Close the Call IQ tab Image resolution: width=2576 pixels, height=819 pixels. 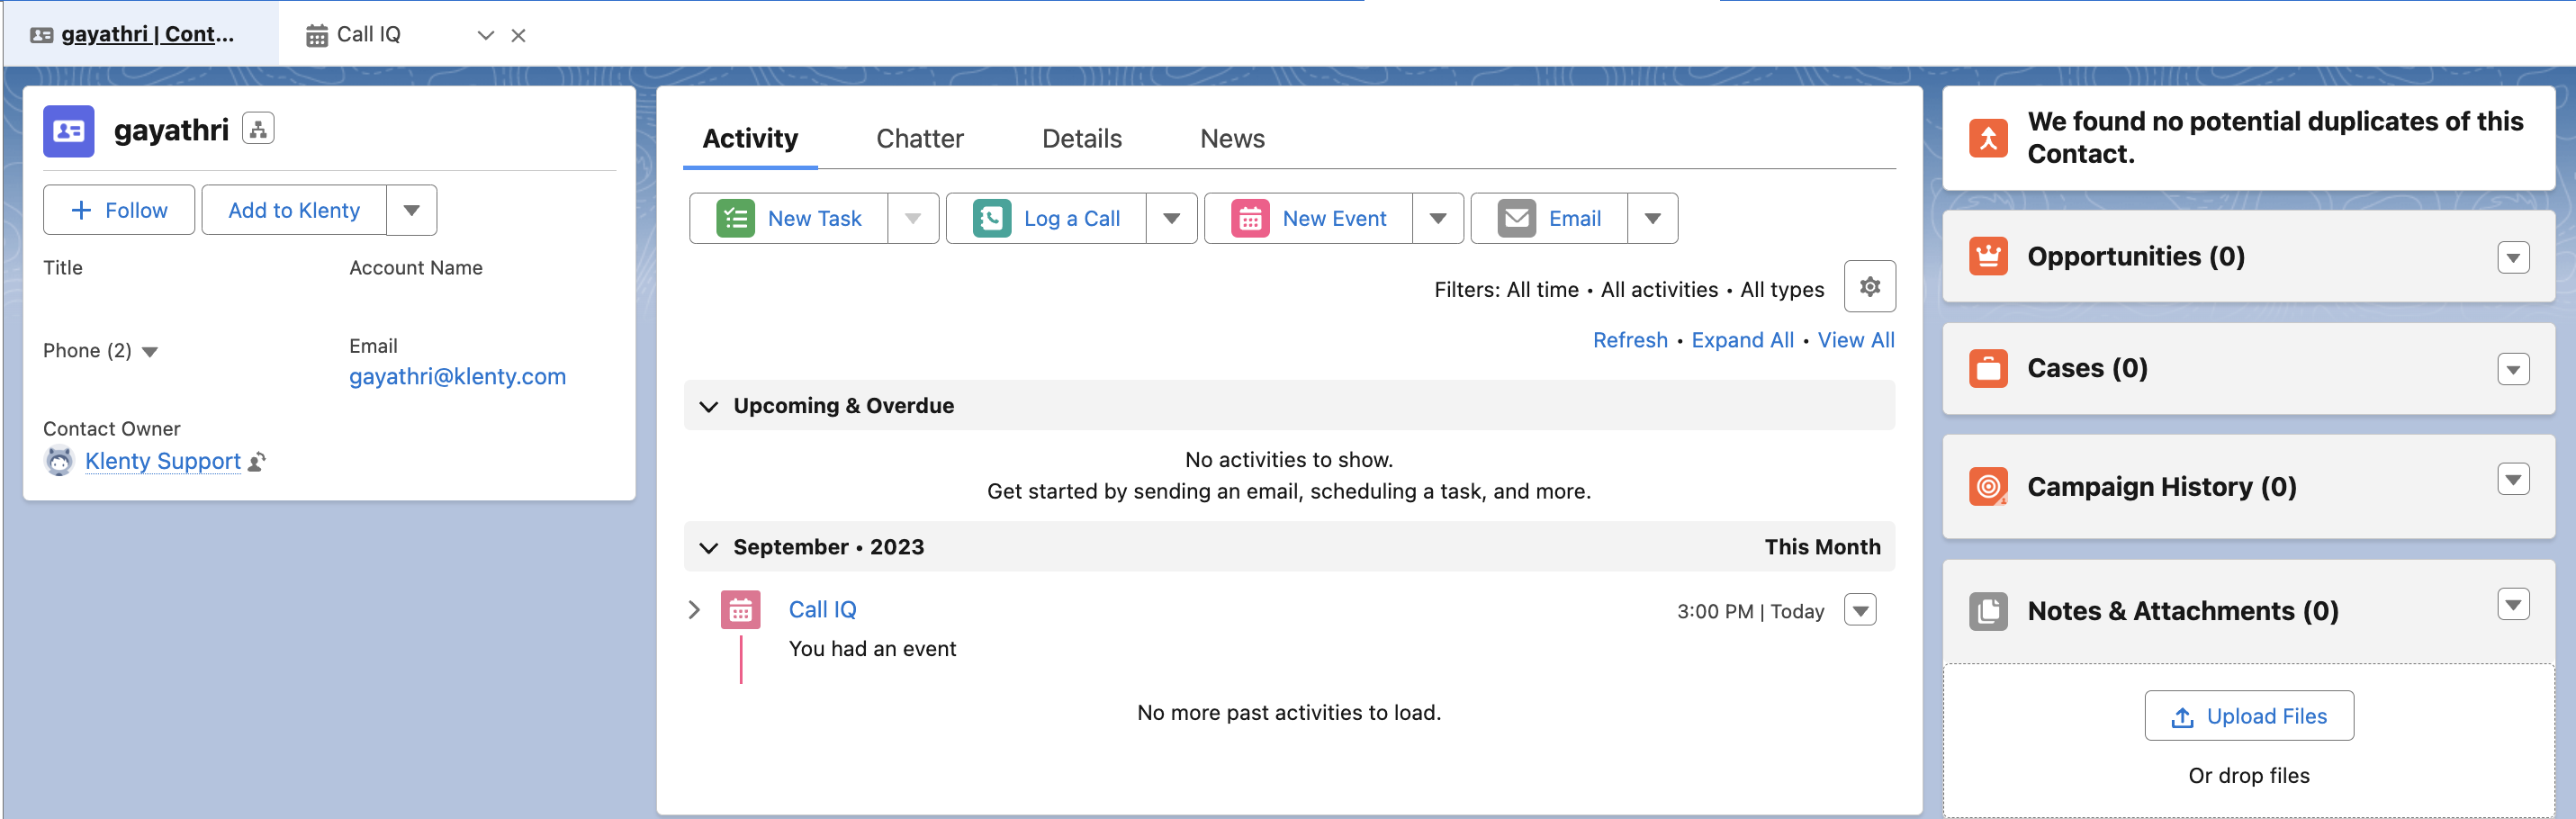[518, 36]
